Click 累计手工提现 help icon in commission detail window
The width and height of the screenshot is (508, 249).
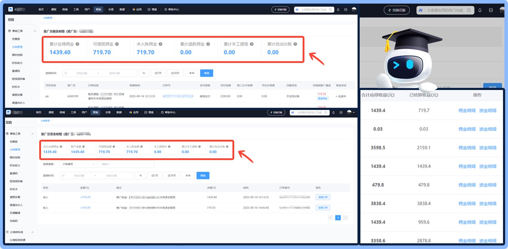pos(252,44)
